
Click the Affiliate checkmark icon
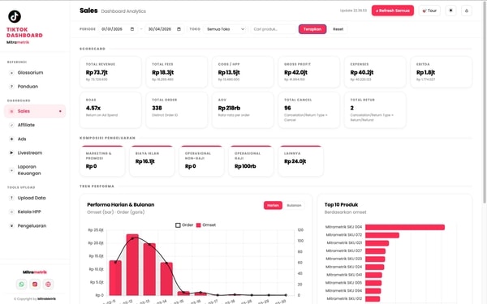[11, 125]
